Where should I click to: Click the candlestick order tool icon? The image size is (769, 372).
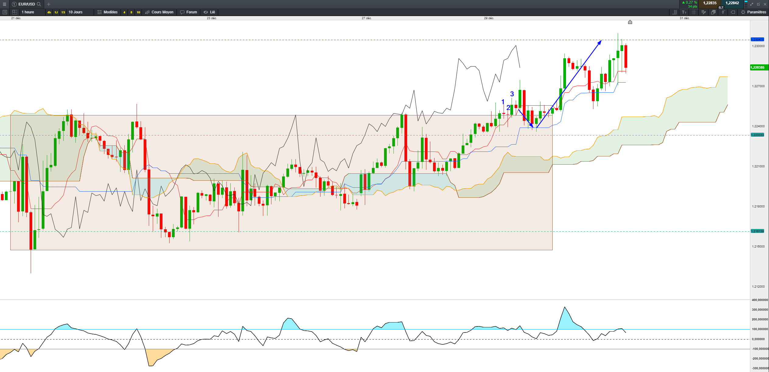tap(723, 12)
